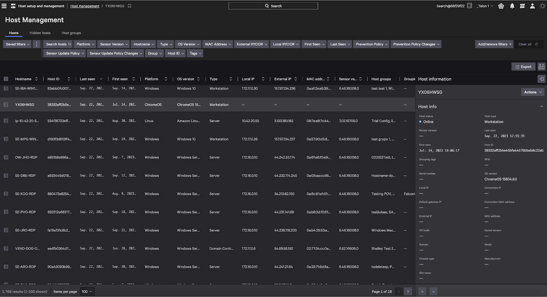This screenshot has width=547, height=297.
Task: Tick the SE-KOG-RDP row checkbox
Action: 6,194
